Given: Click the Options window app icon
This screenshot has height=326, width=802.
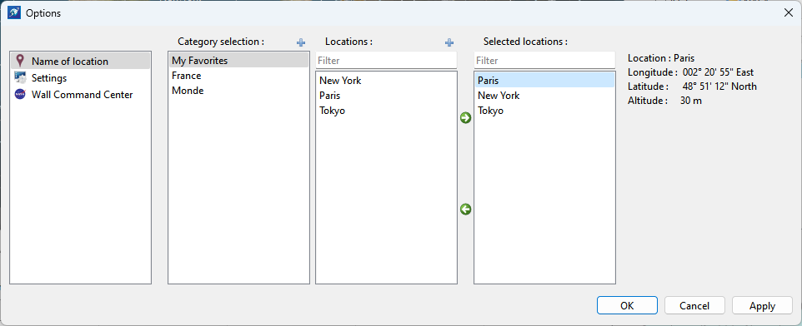Looking at the screenshot, I should (14, 13).
